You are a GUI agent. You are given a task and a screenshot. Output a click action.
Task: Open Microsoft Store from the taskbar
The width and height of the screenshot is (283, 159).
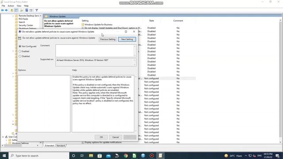click(99, 155)
